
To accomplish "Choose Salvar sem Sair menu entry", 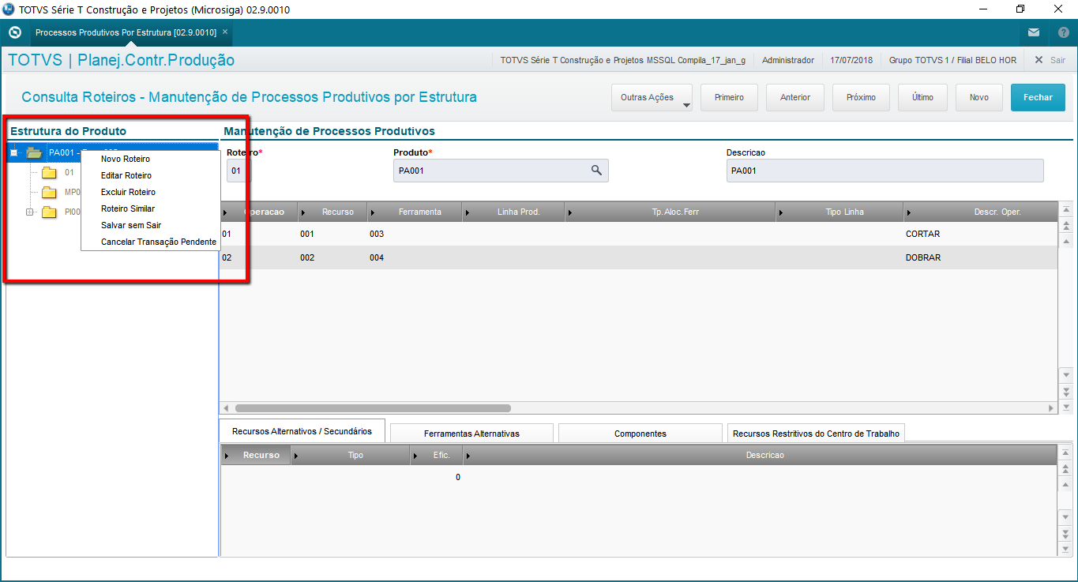I will pyautogui.click(x=131, y=225).
